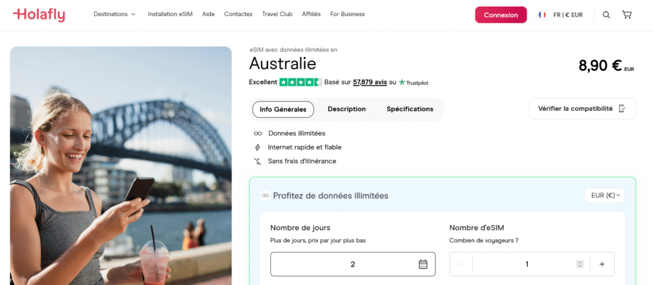Click the Excellent rating text
Viewport: 653px width, 285px height.
click(x=263, y=82)
